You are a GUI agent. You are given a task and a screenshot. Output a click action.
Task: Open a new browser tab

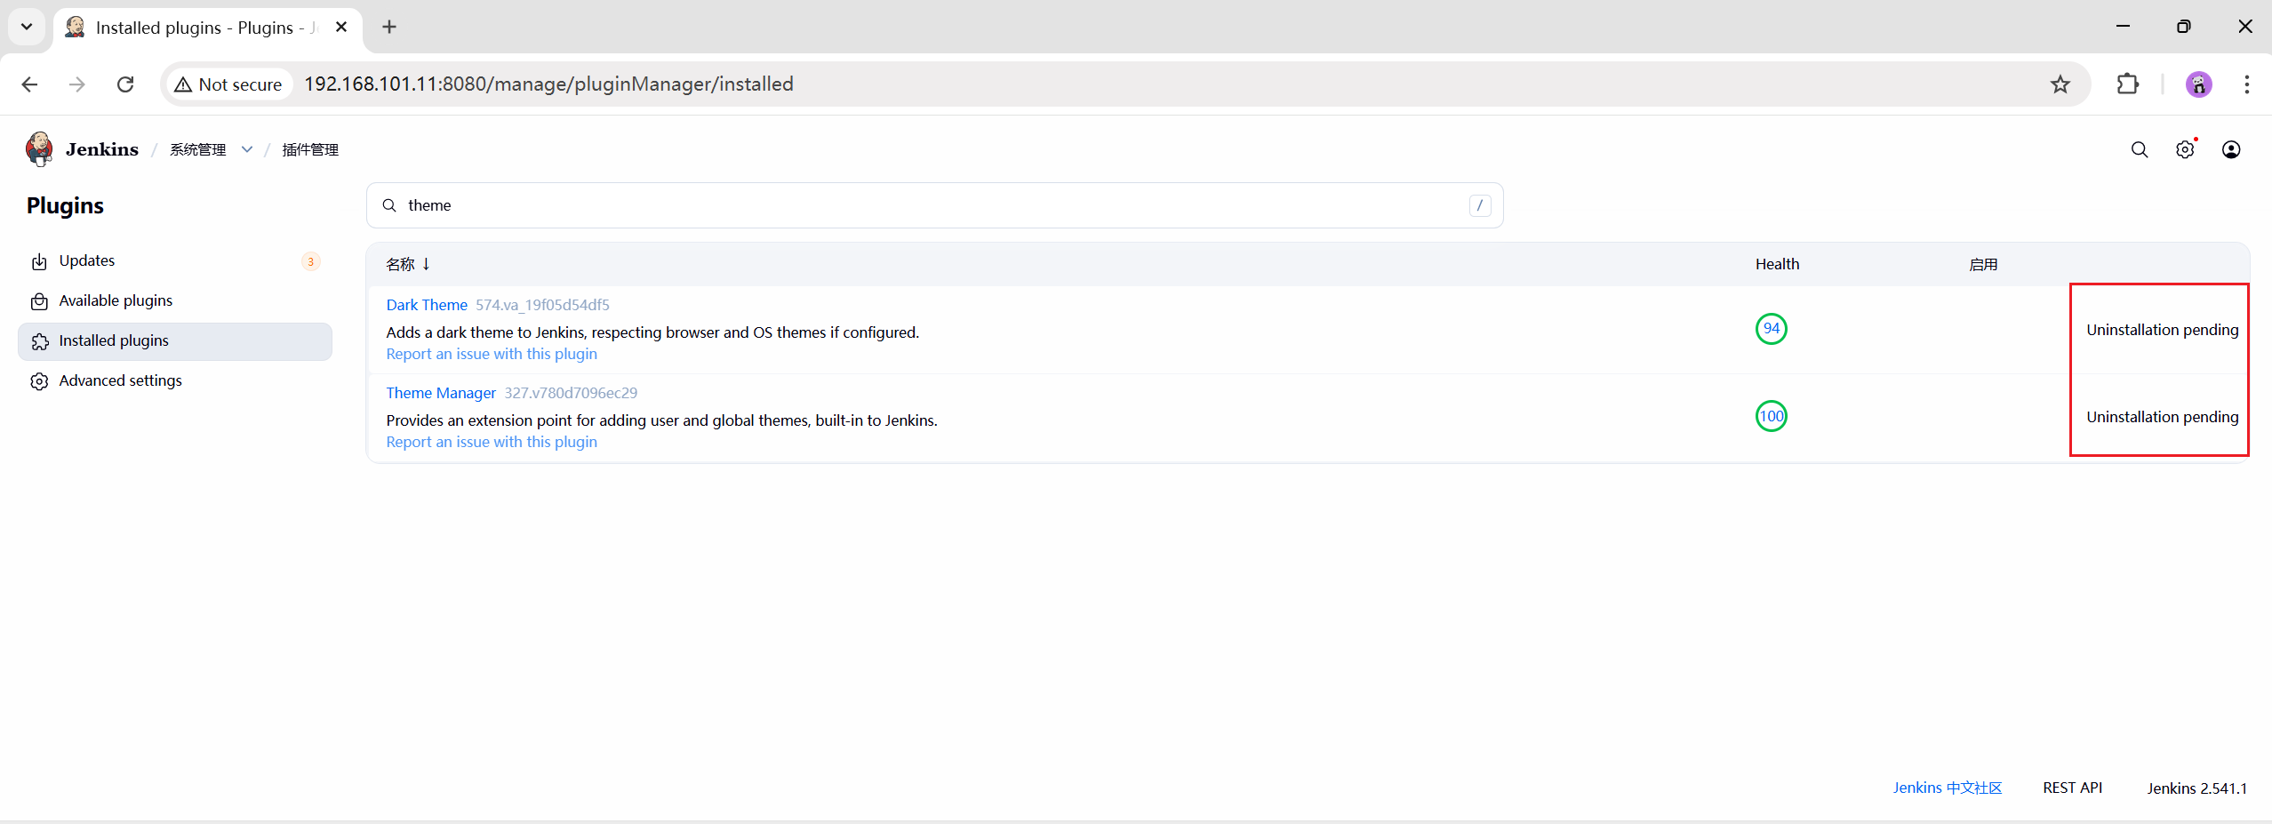[389, 28]
